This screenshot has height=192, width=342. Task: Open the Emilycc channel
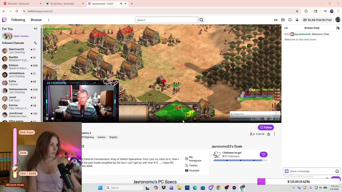click(20, 67)
